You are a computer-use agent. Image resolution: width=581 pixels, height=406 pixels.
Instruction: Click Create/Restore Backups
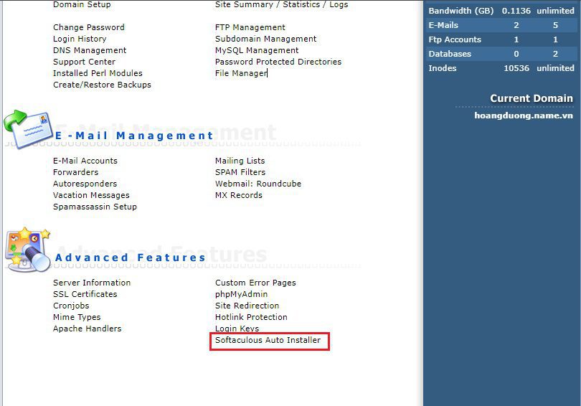102,85
